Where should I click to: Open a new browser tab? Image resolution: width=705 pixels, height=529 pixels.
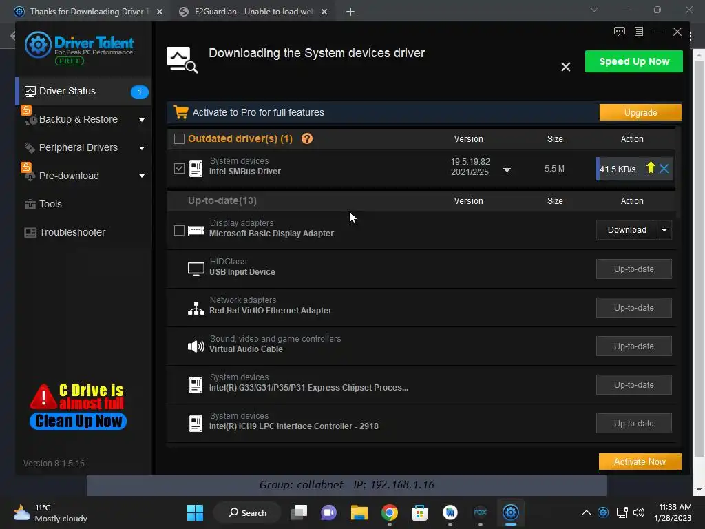point(350,12)
